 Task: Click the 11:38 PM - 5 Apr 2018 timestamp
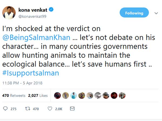click(22, 83)
